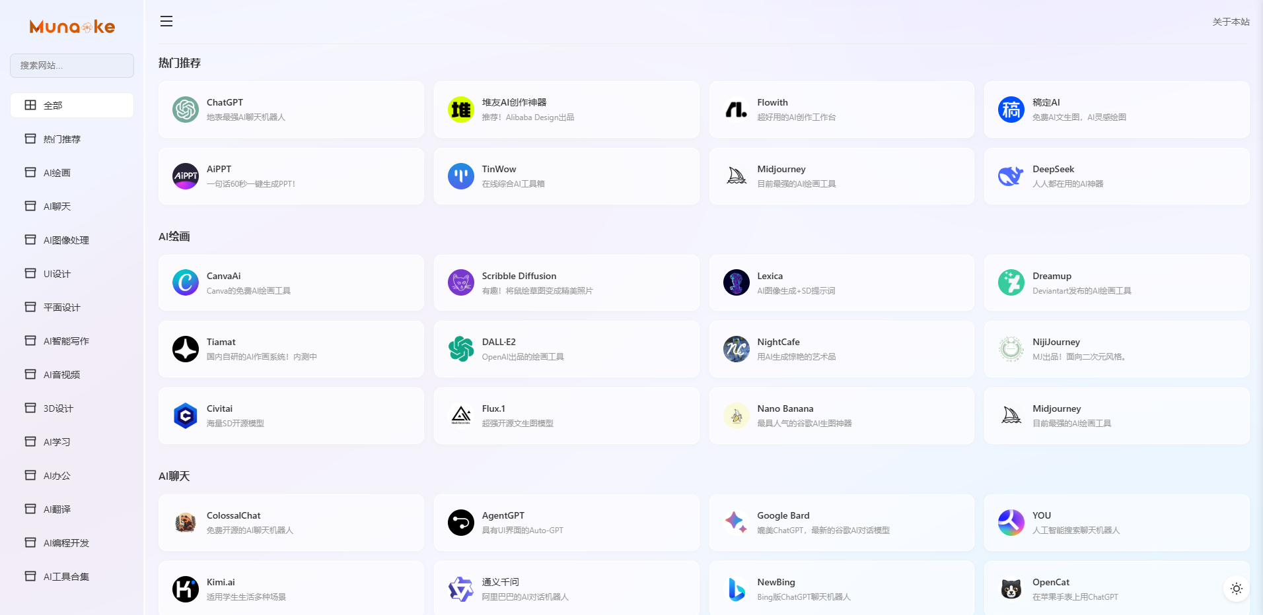
Task: Collapse sidebar with the hamburger menu
Action: pyautogui.click(x=166, y=22)
